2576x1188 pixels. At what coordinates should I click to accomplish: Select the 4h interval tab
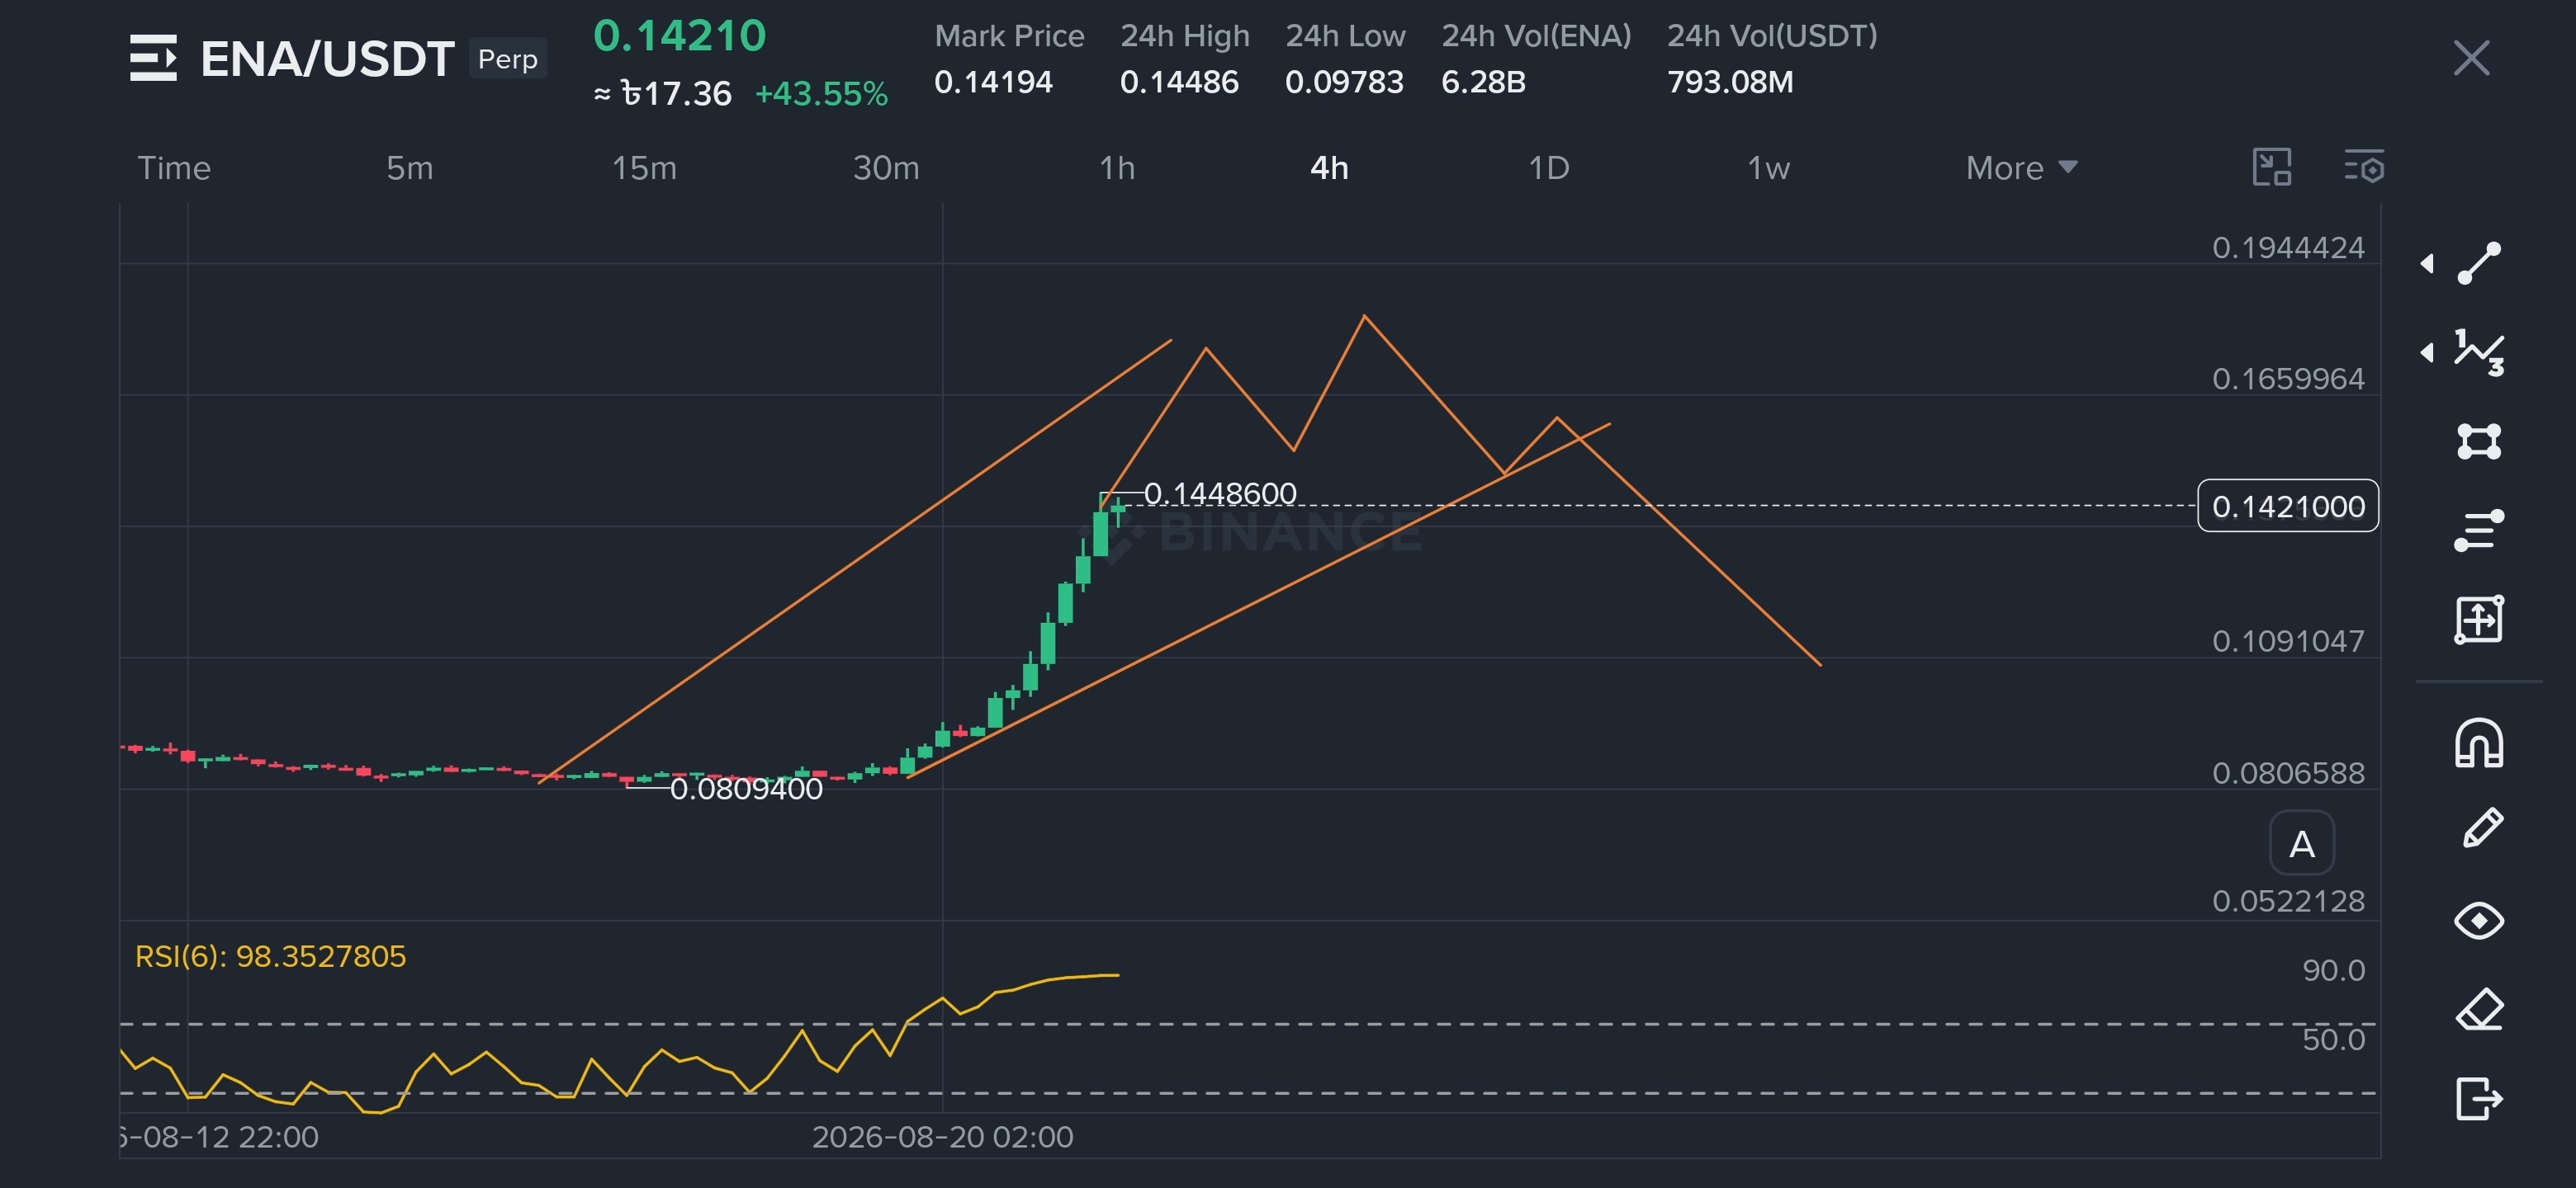[1329, 167]
